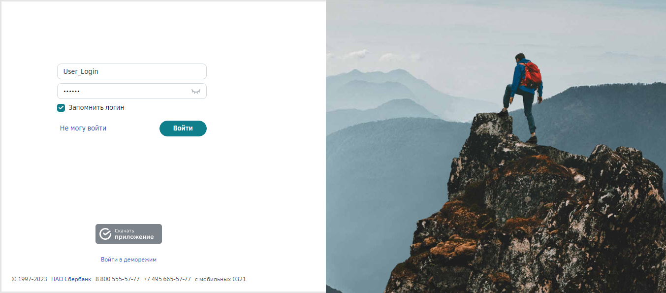Screen dimensions: 666x293
Task: Focus the User_Login username field
Action: [132, 71]
